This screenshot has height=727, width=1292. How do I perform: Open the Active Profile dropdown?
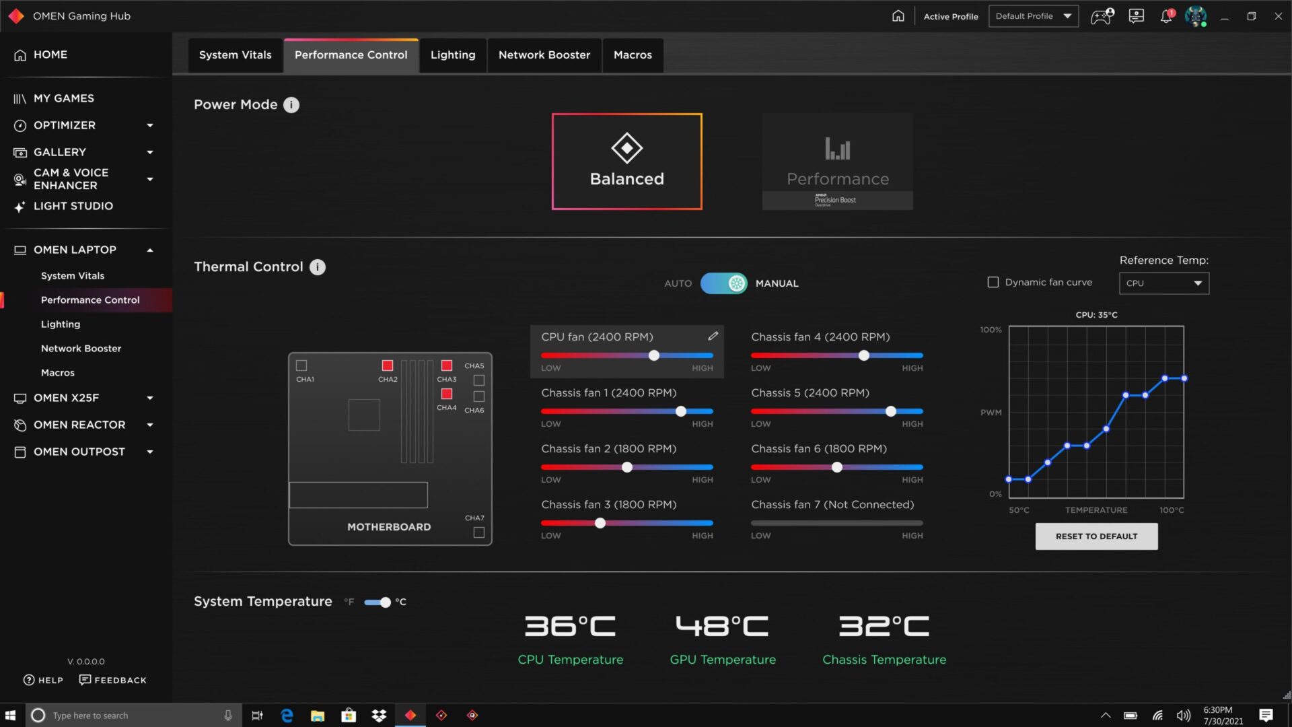(x=1034, y=16)
